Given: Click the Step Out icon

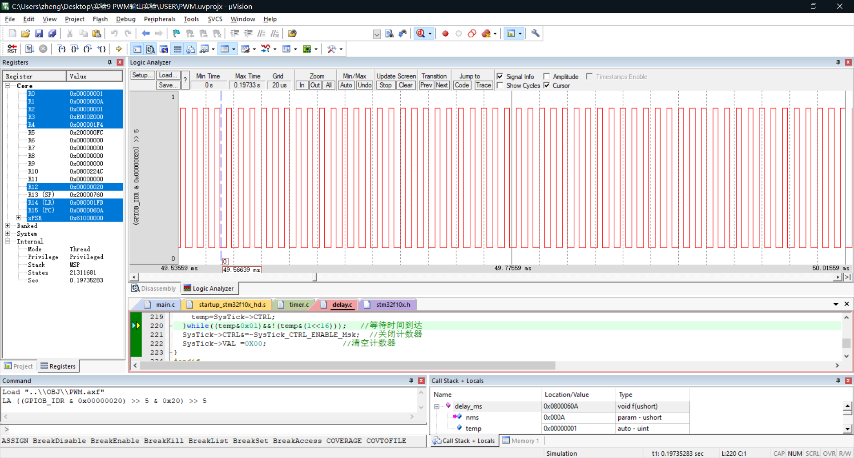Looking at the screenshot, I should (88, 49).
